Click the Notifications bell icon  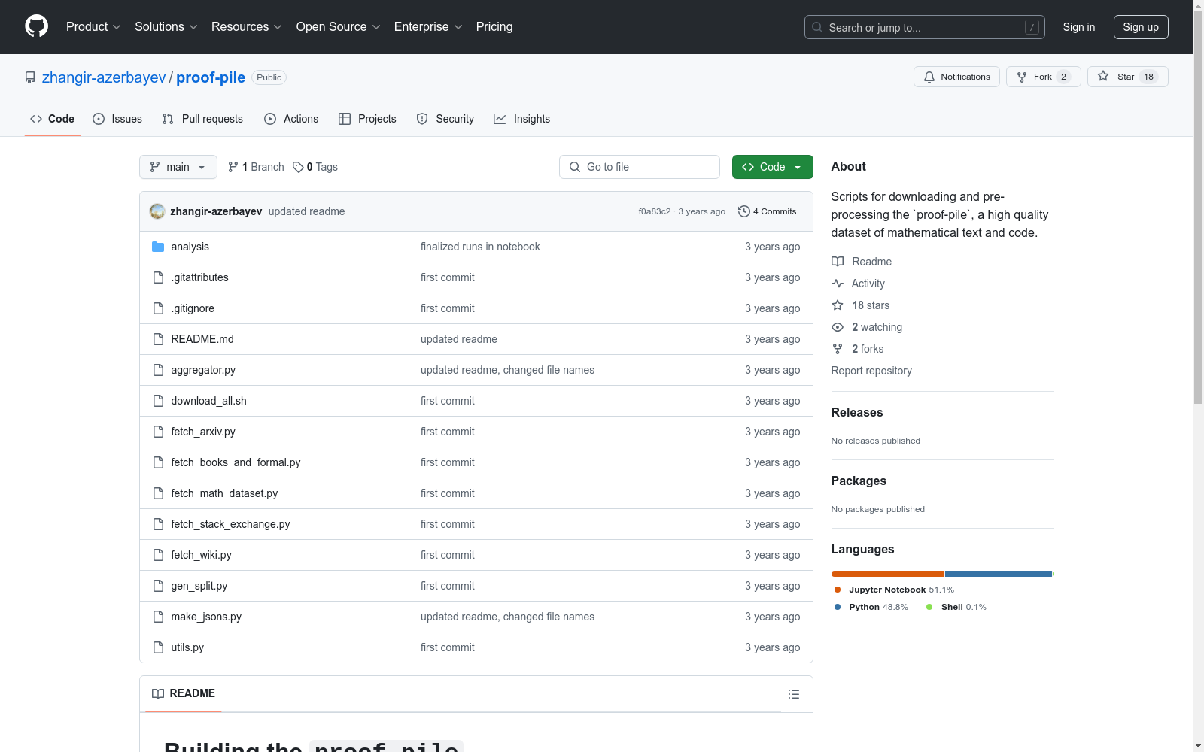click(x=929, y=77)
